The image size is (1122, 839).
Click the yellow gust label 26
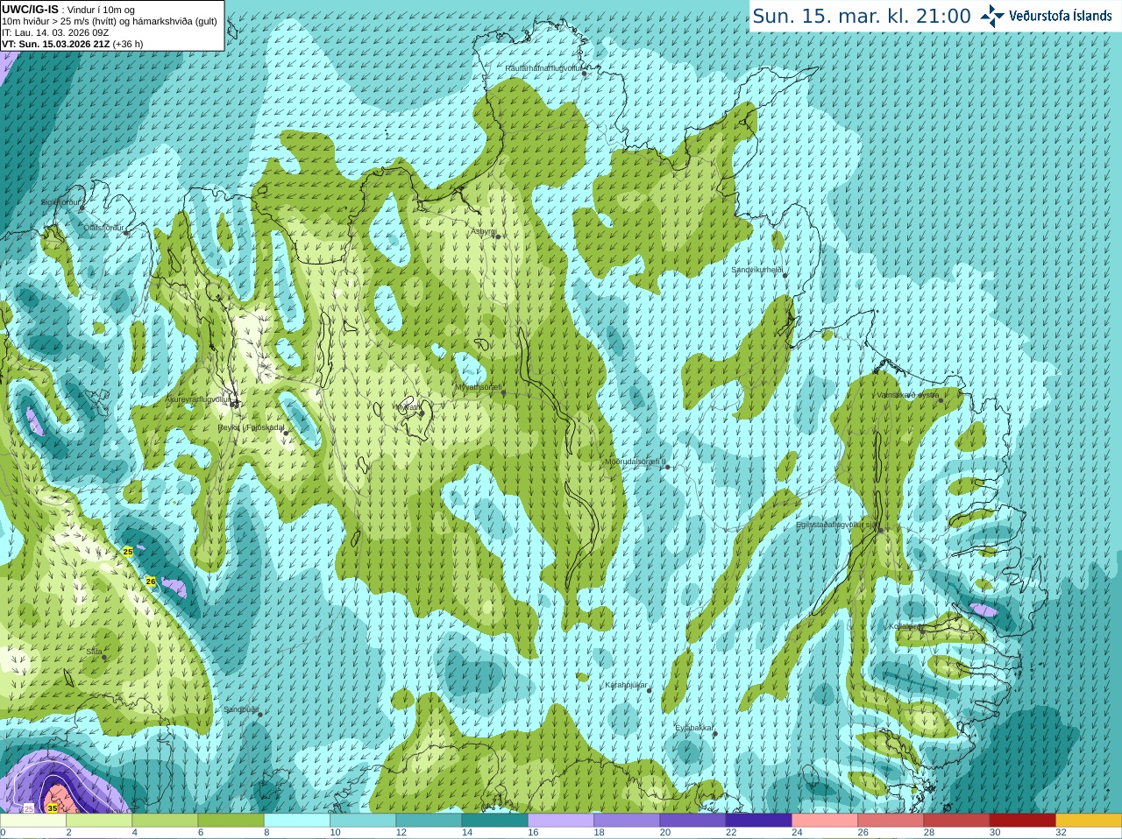click(151, 582)
